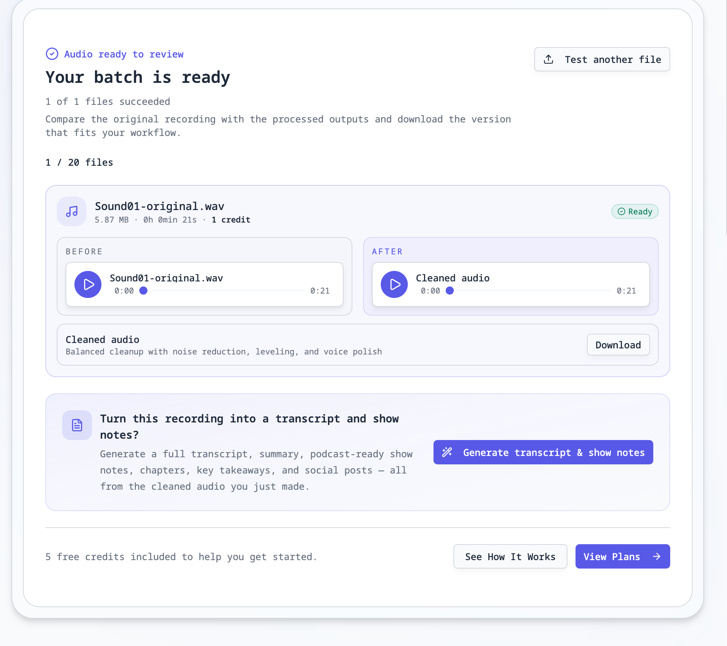Viewport: 727px width, 646px height.
Task: Click the AFTER player 0:00 elapsed time
Action: tap(430, 291)
